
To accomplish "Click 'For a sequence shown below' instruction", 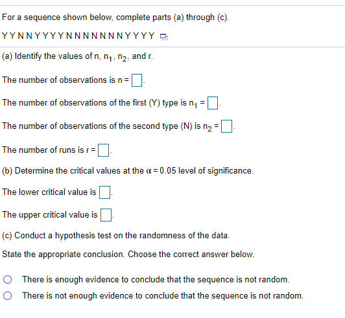I will (x=115, y=17).
